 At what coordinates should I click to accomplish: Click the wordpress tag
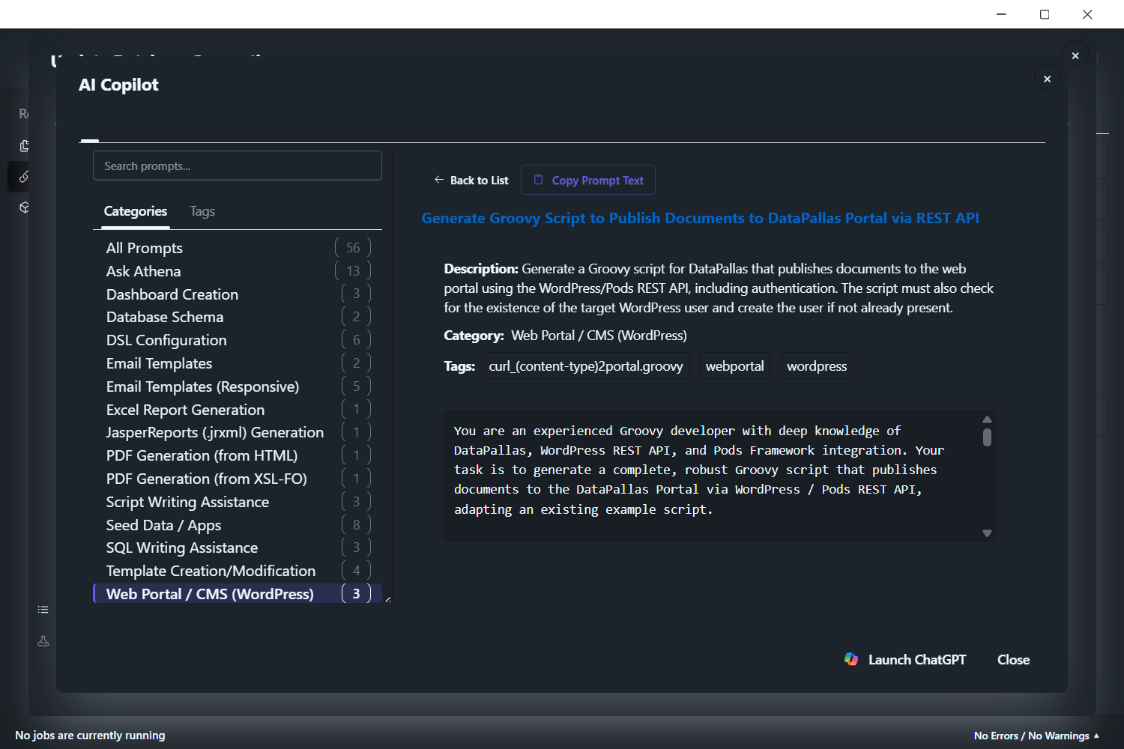[817, 366]
